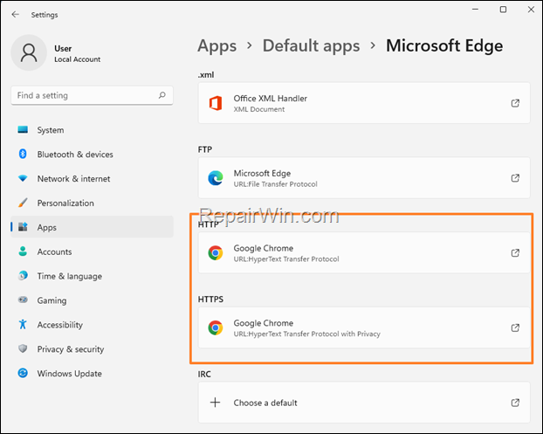Change HTTPS default Google Chrome
The width and height of the screenshot is (543, 434).
(364, 327)
